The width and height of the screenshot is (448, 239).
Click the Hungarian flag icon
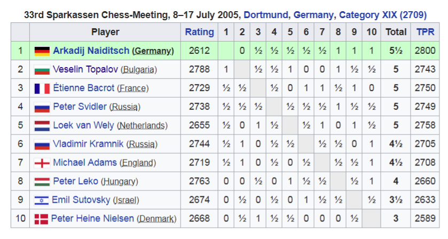(x=42, y=181)
